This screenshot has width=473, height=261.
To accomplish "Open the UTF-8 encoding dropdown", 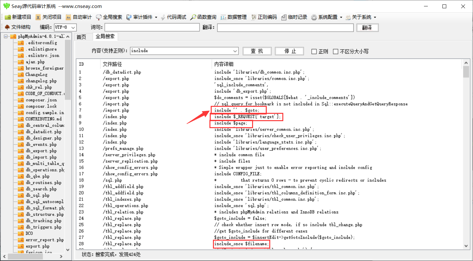I will click(x=73, y=27).
